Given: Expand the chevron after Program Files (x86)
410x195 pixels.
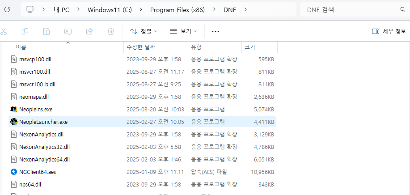Looking at the screenshot, I should click(214, 10).
